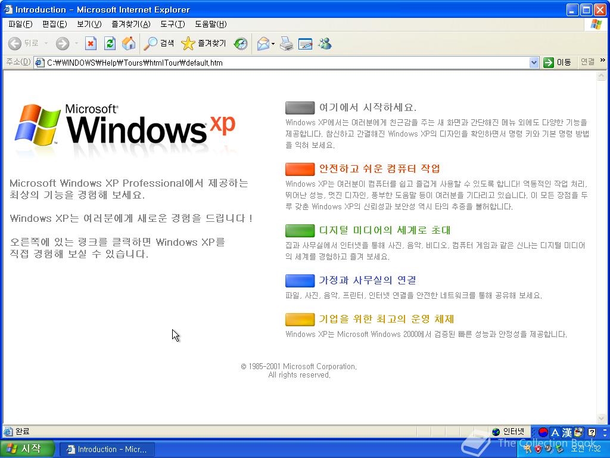Open the 즐겨찾기(A) menu
The image size is (610, 458).
click(130, 24)
